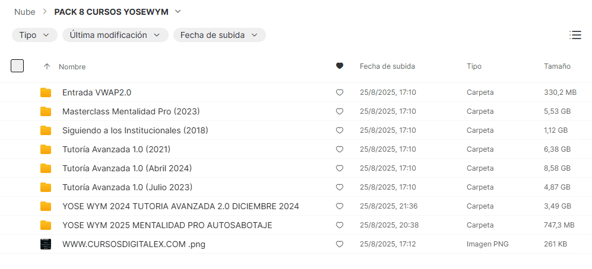Click the Siguiendo a los Institucionales folder icon
This screenshot has height=269, width=592.
tap(46, 130)
